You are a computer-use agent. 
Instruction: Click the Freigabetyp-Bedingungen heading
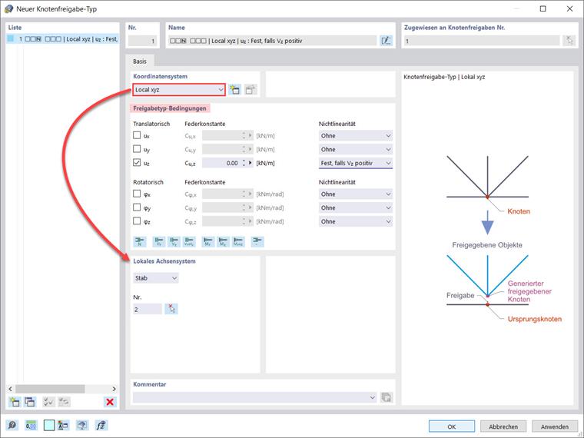tap(170, 108)
